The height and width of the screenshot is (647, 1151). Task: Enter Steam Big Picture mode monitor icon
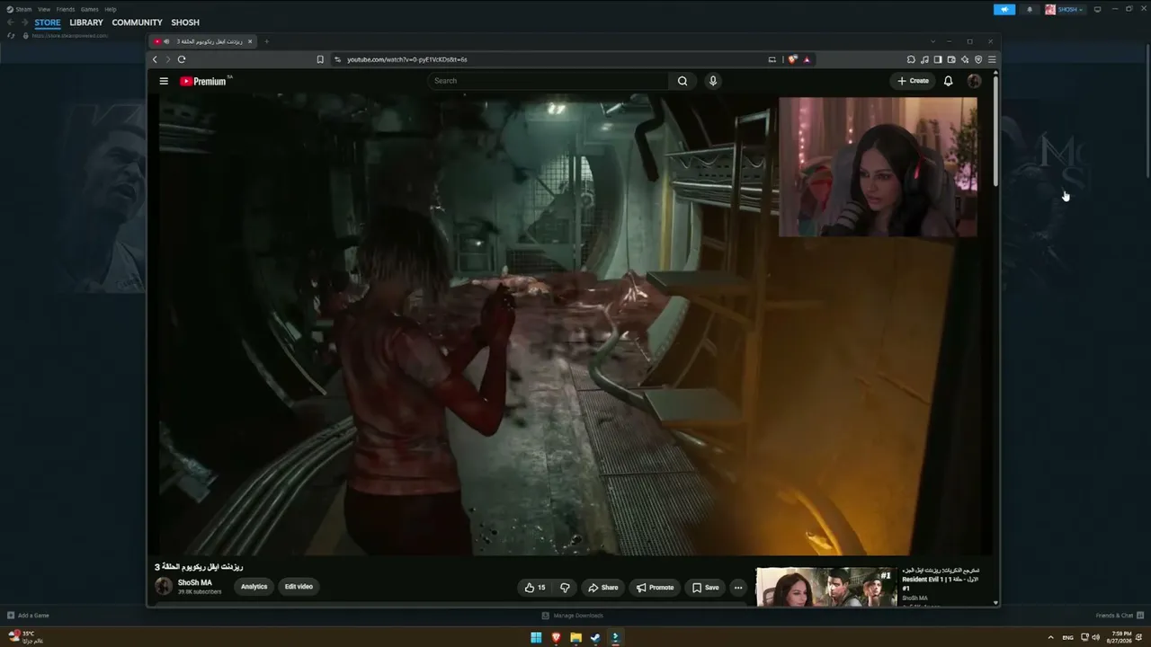1097,9
